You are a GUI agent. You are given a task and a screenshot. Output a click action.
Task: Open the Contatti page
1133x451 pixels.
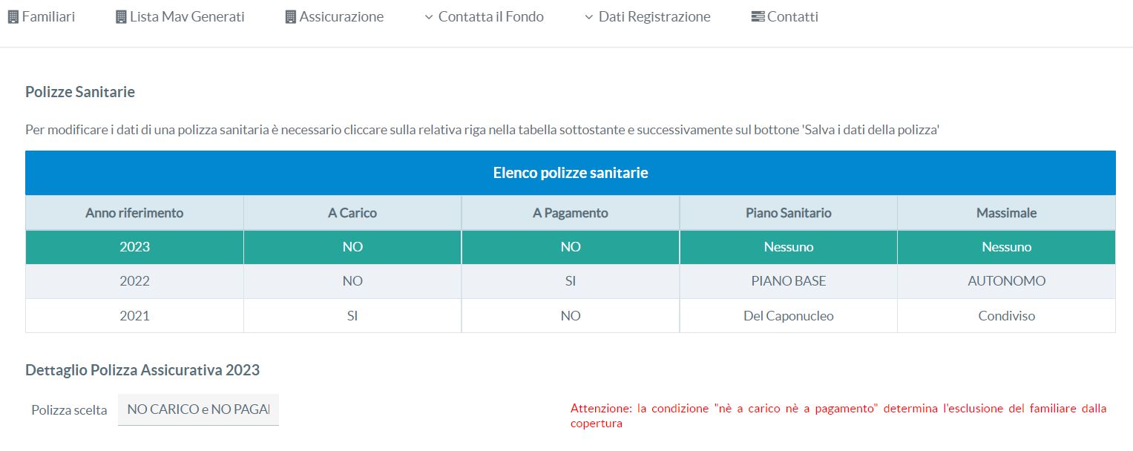click(792, 17)
